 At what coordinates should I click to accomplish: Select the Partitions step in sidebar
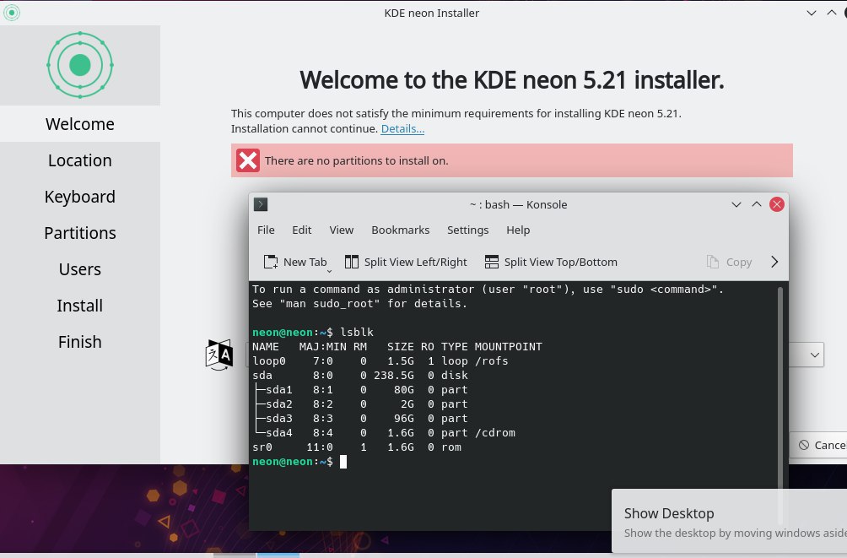pyautogui.click(x=80, y=232)
